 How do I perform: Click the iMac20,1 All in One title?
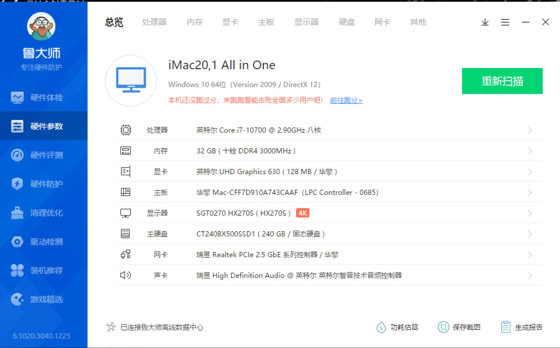[x=222, y=65]
